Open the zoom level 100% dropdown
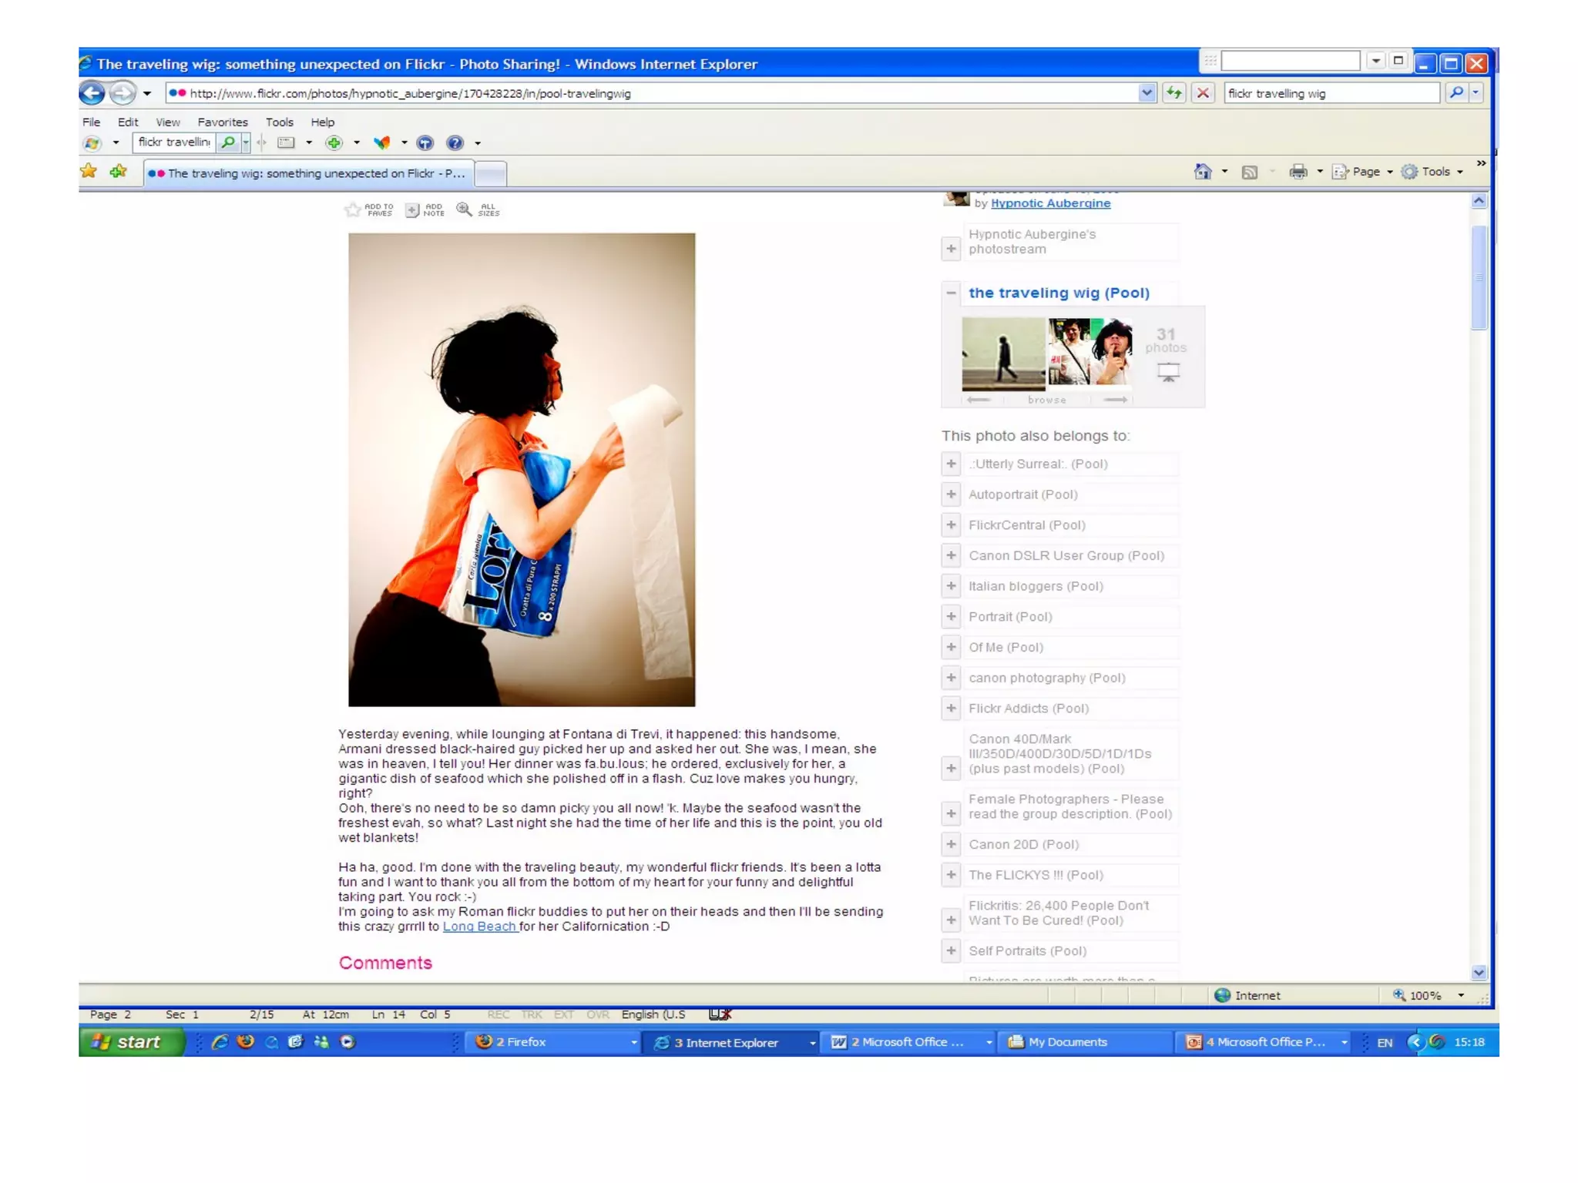1578x1183 pixels. click(1460, 995)
